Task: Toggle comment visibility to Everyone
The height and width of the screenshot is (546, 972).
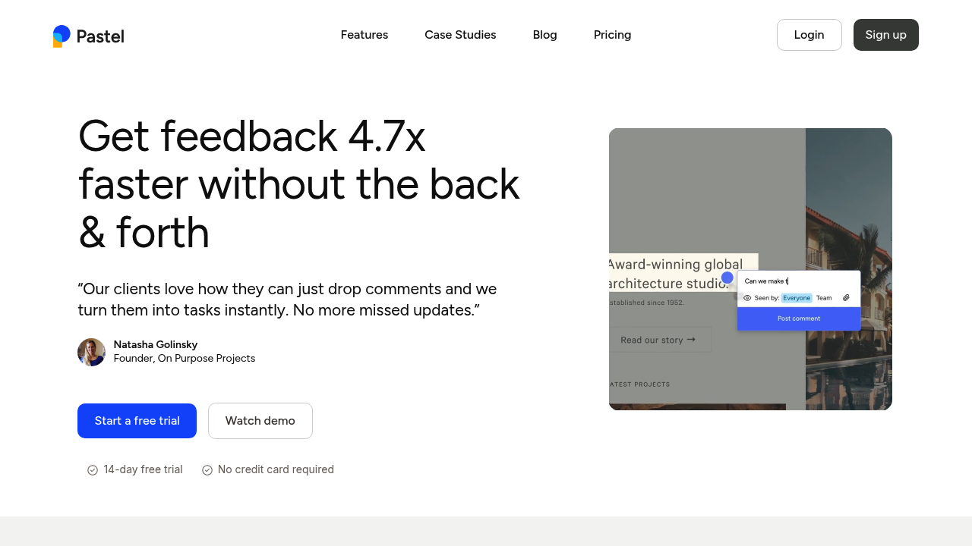Action: [x=797, y=298]
